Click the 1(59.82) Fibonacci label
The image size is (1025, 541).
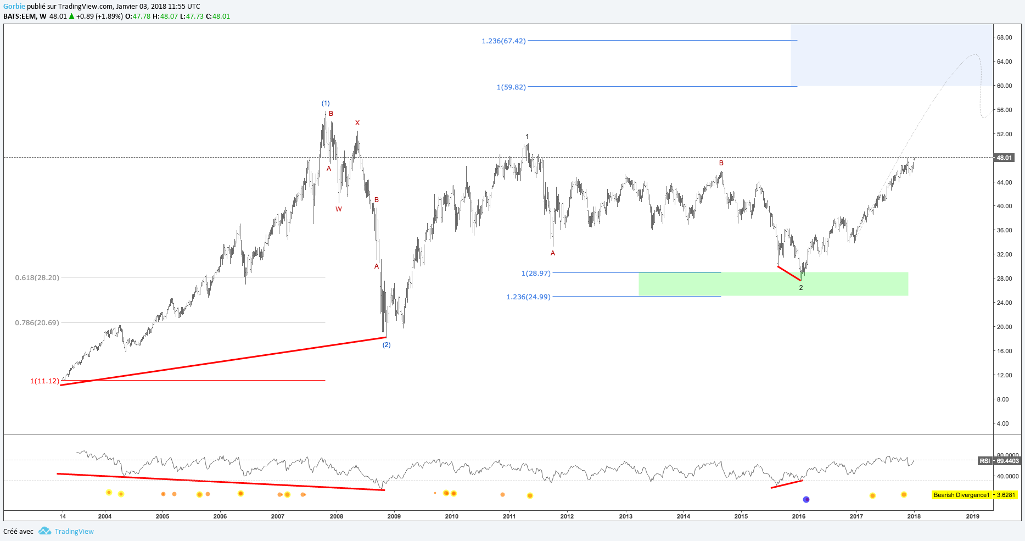click(x=511, y=87)
